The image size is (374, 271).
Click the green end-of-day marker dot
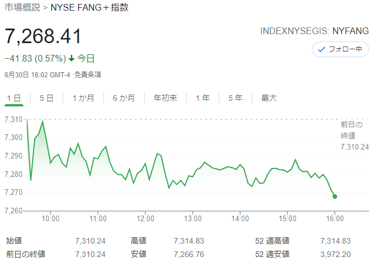coord(335,197)
